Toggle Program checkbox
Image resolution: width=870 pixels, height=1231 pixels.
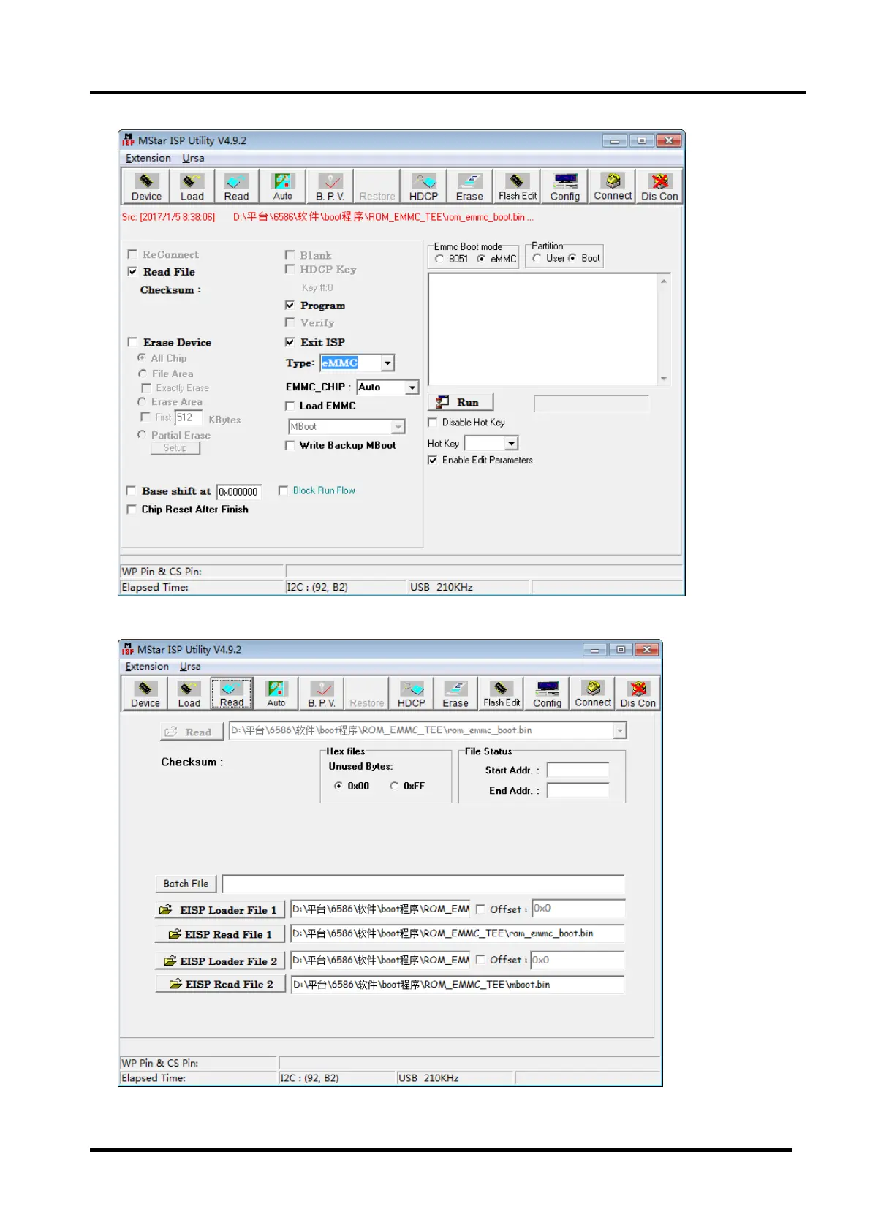pos(290,305)
